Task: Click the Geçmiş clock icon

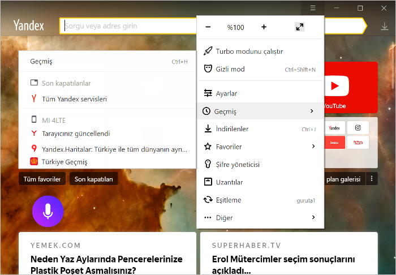Action: [x=206, y=111]
